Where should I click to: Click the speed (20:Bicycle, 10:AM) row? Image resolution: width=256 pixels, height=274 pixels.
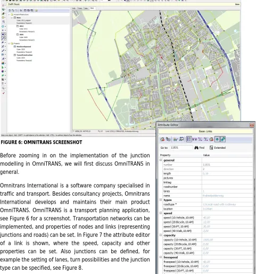[x=208, y=222]
